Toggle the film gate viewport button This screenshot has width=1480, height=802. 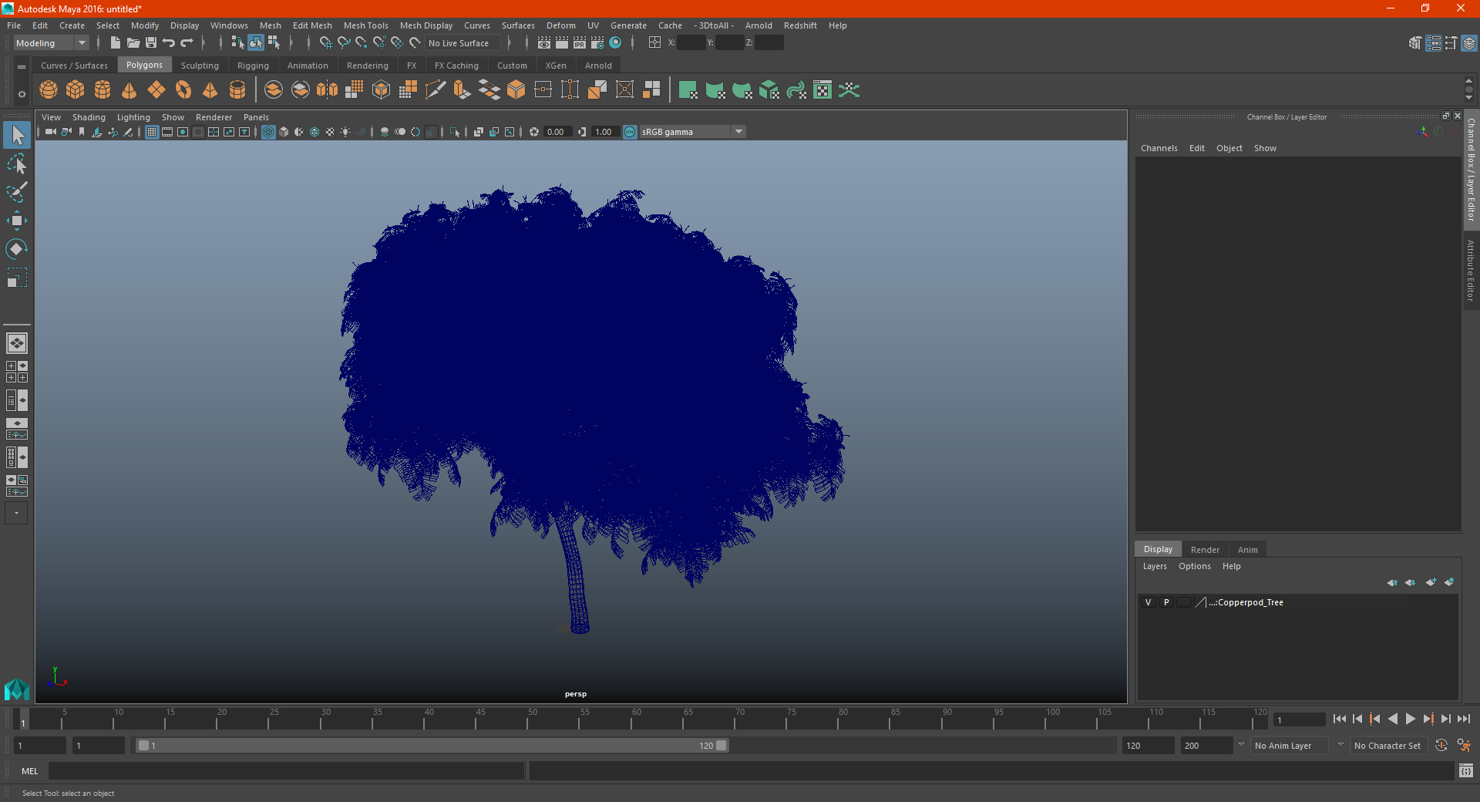point(167,132)
